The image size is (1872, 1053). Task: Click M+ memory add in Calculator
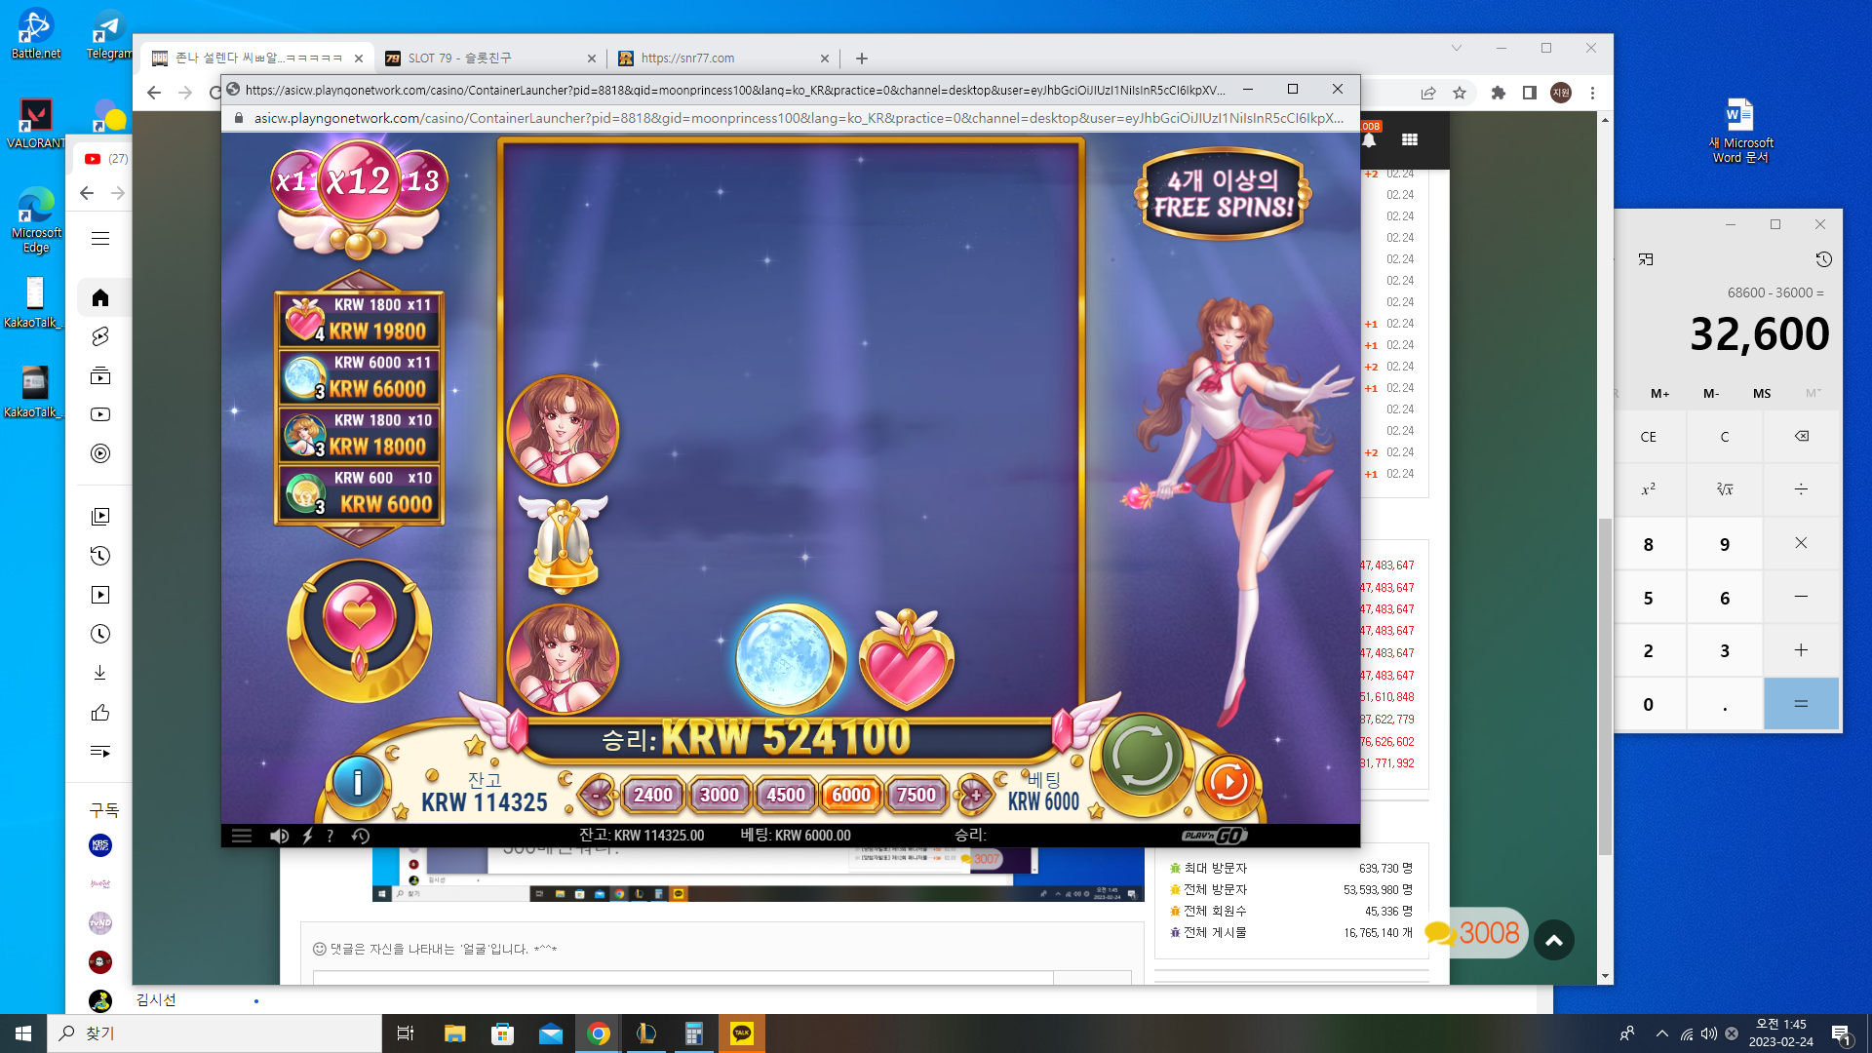coord(1659,394)
